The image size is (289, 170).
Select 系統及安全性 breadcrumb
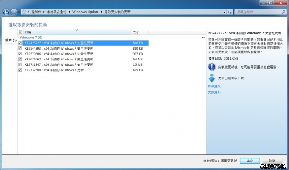click(56, 12)
